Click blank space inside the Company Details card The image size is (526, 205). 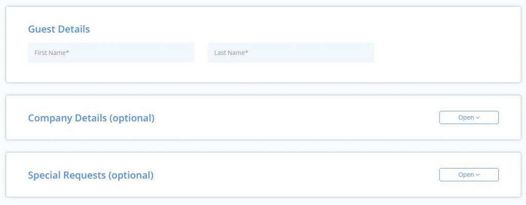point(295,118)
